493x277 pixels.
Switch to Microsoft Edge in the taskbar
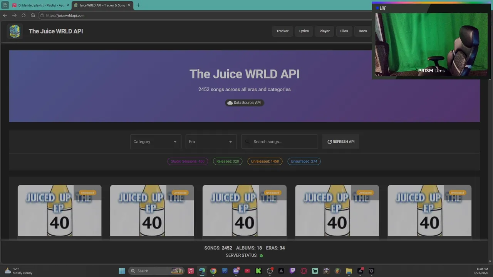coord(202,271)
